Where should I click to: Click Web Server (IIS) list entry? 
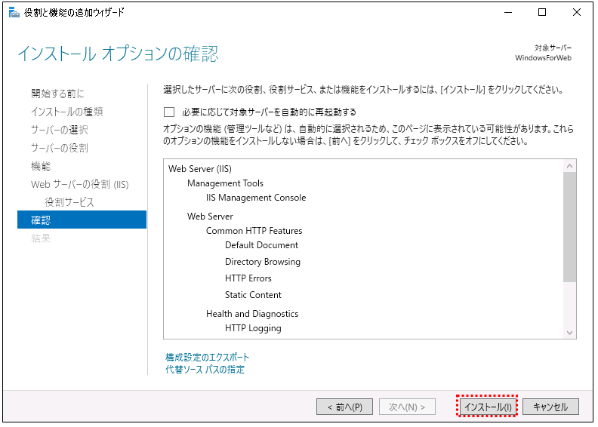click(x=200, y=169)
